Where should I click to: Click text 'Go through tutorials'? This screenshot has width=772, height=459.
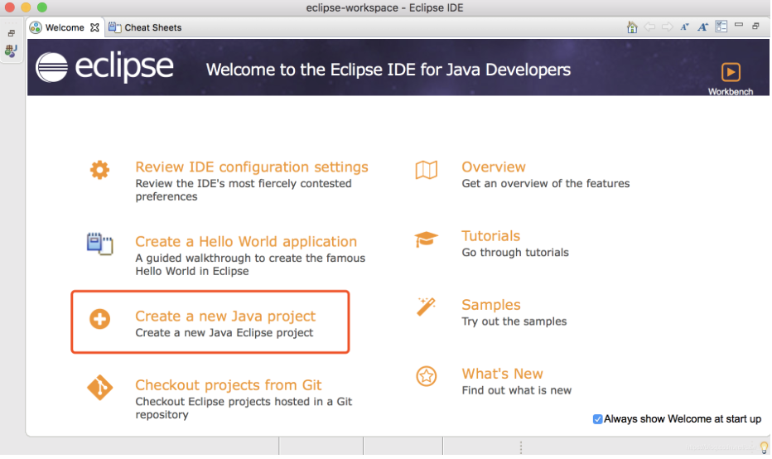tap(515, 252)
